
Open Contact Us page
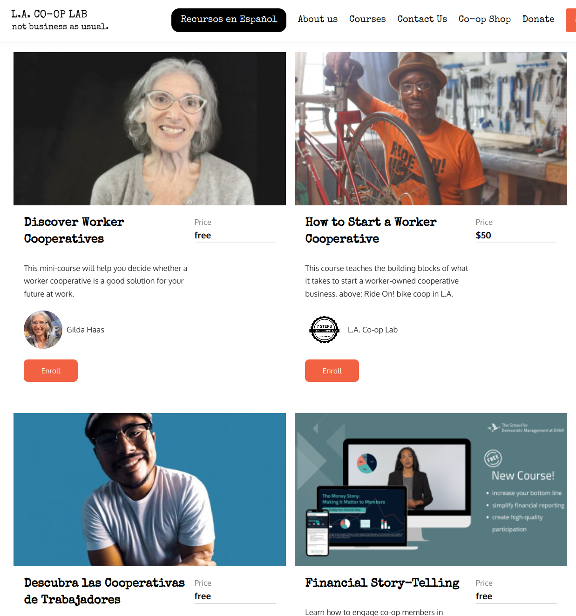422,19
